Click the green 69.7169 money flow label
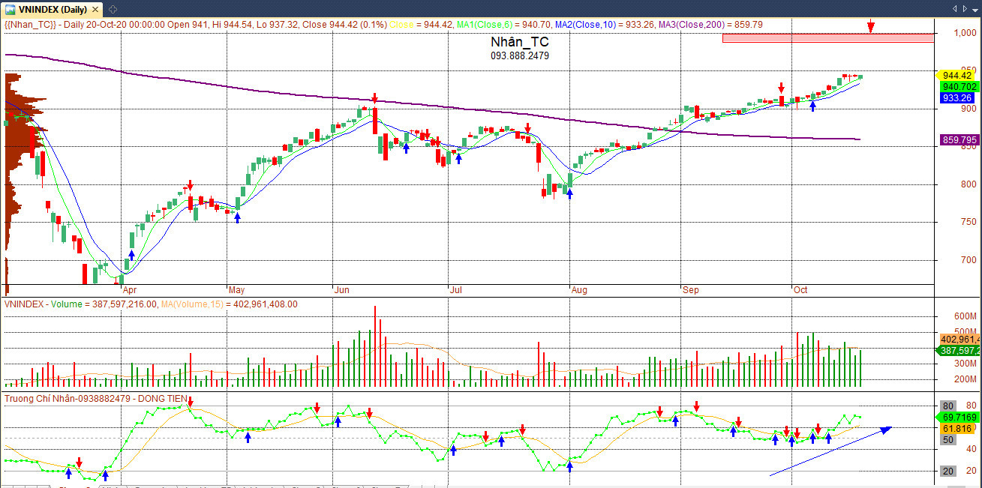982x488 pixels. [957, 416]
